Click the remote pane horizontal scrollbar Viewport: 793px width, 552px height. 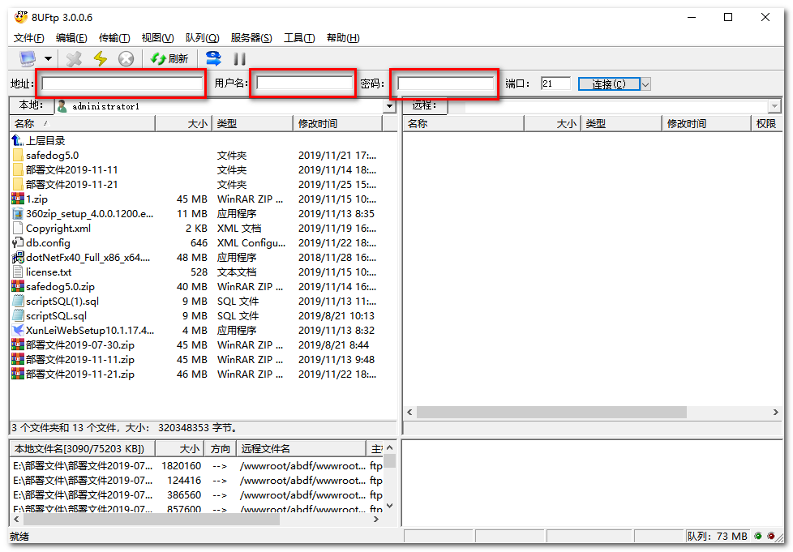tap(551, 413)
